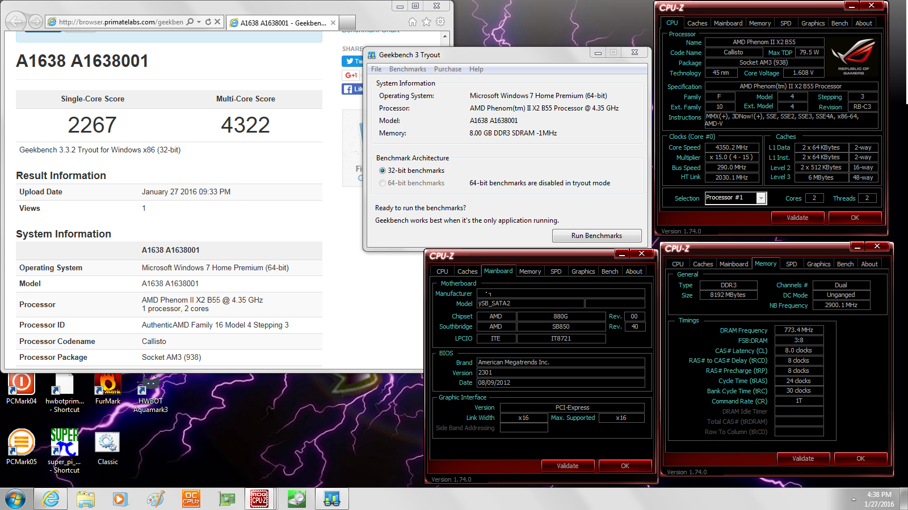Open About tab in Memory CPU-Z window
908x510 pixels.
(869, 264)
